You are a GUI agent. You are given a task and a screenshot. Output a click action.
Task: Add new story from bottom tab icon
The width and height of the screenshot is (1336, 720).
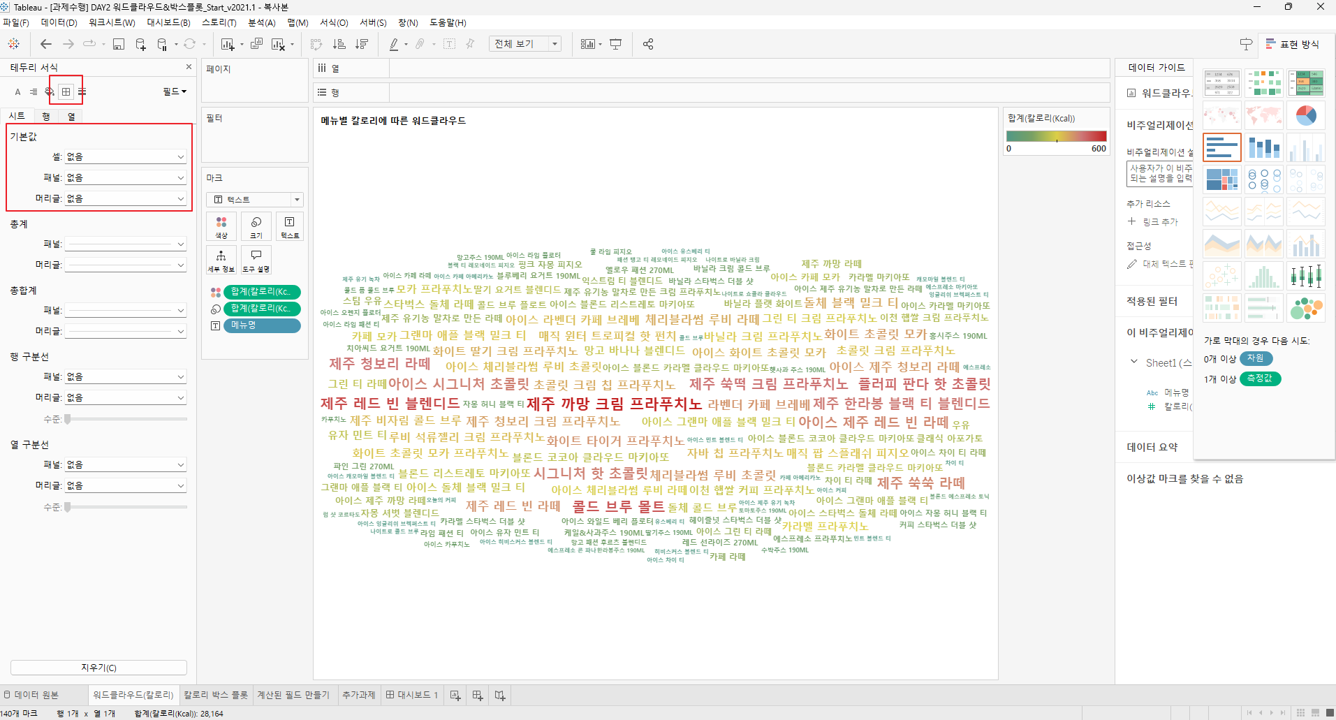pos(500,695)
